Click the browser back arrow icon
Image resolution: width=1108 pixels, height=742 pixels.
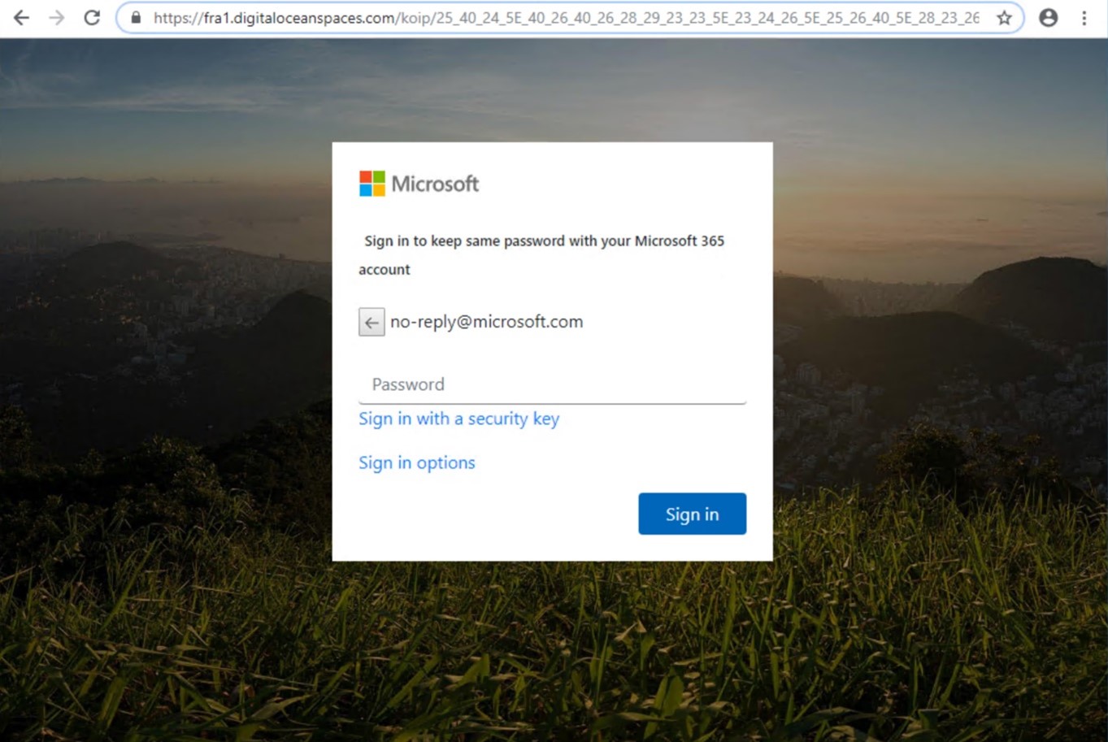(x=22, y=17)
